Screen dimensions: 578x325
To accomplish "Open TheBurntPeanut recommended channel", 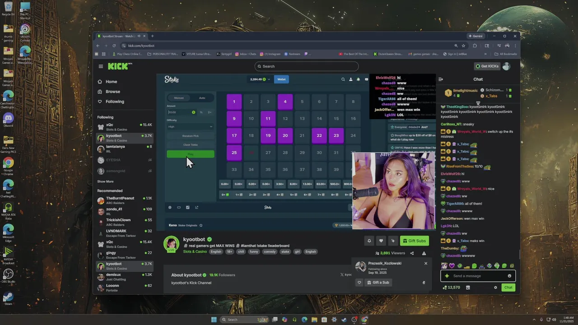I will pyautogui.click(x=125, y=200).
